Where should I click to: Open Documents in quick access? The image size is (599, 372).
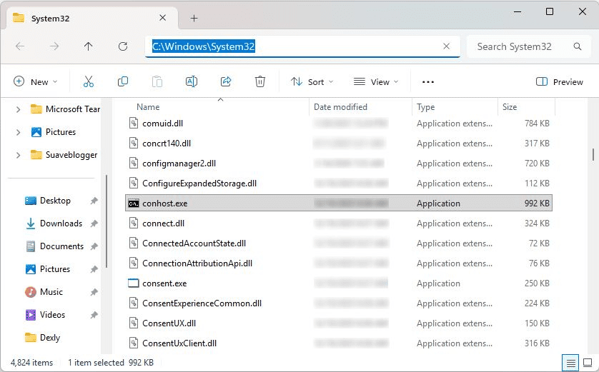point(61,246)
